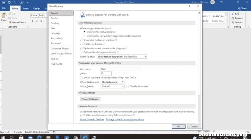Open Microsoft Edge from the taskbar

(x=39, y=137)
